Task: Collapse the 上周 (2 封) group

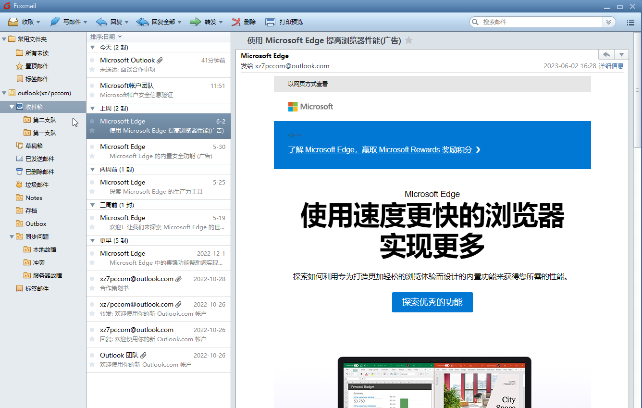Action: pos(93,108)
